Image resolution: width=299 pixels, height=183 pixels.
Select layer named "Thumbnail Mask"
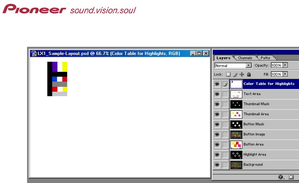pos(256,104)
